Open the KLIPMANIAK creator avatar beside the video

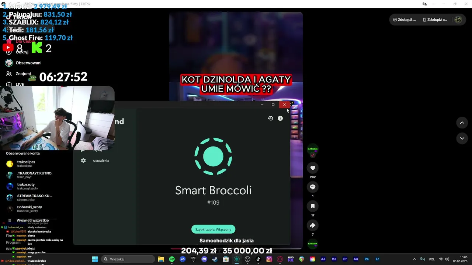point(313,149)
